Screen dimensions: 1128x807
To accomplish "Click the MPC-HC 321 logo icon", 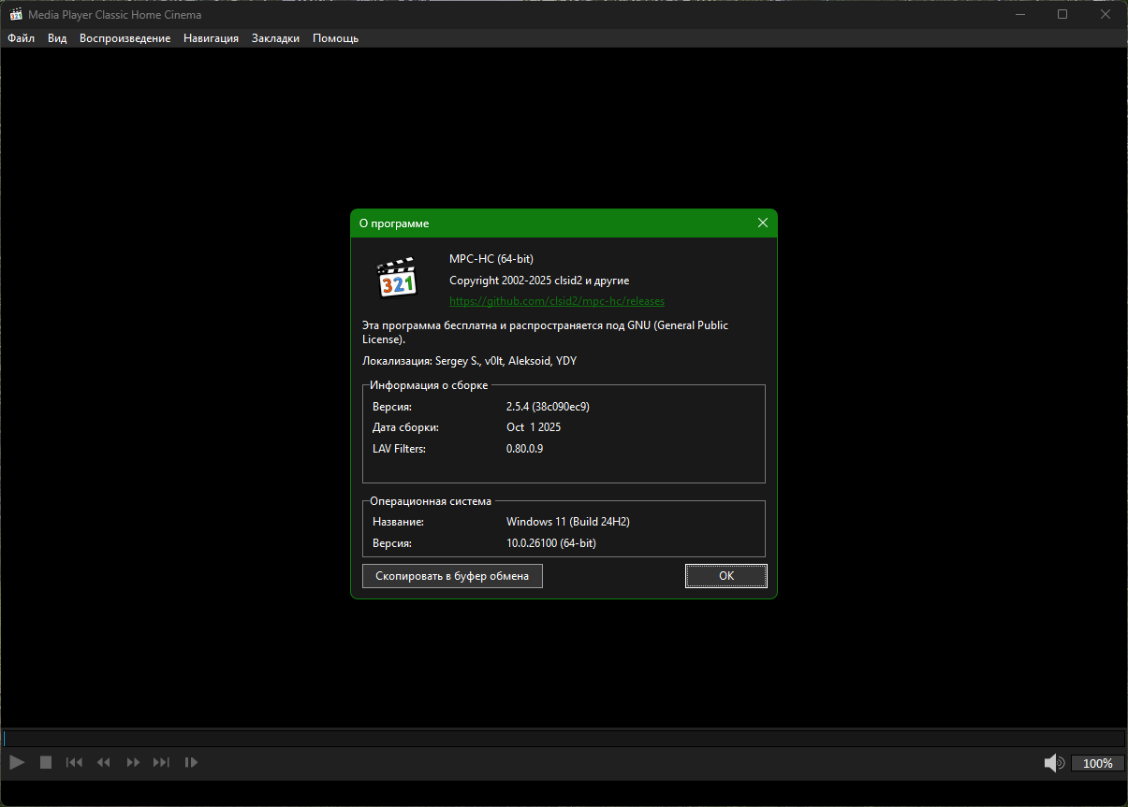I will pyautogui.click(x=396, y=278).
